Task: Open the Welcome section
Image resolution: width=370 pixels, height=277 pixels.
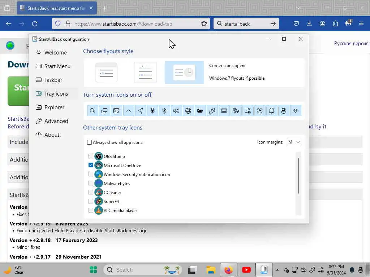Action: coord(55,53)
